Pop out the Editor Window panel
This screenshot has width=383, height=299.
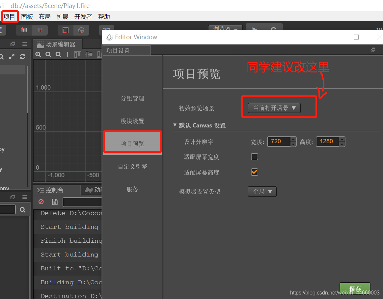[373, 50]
